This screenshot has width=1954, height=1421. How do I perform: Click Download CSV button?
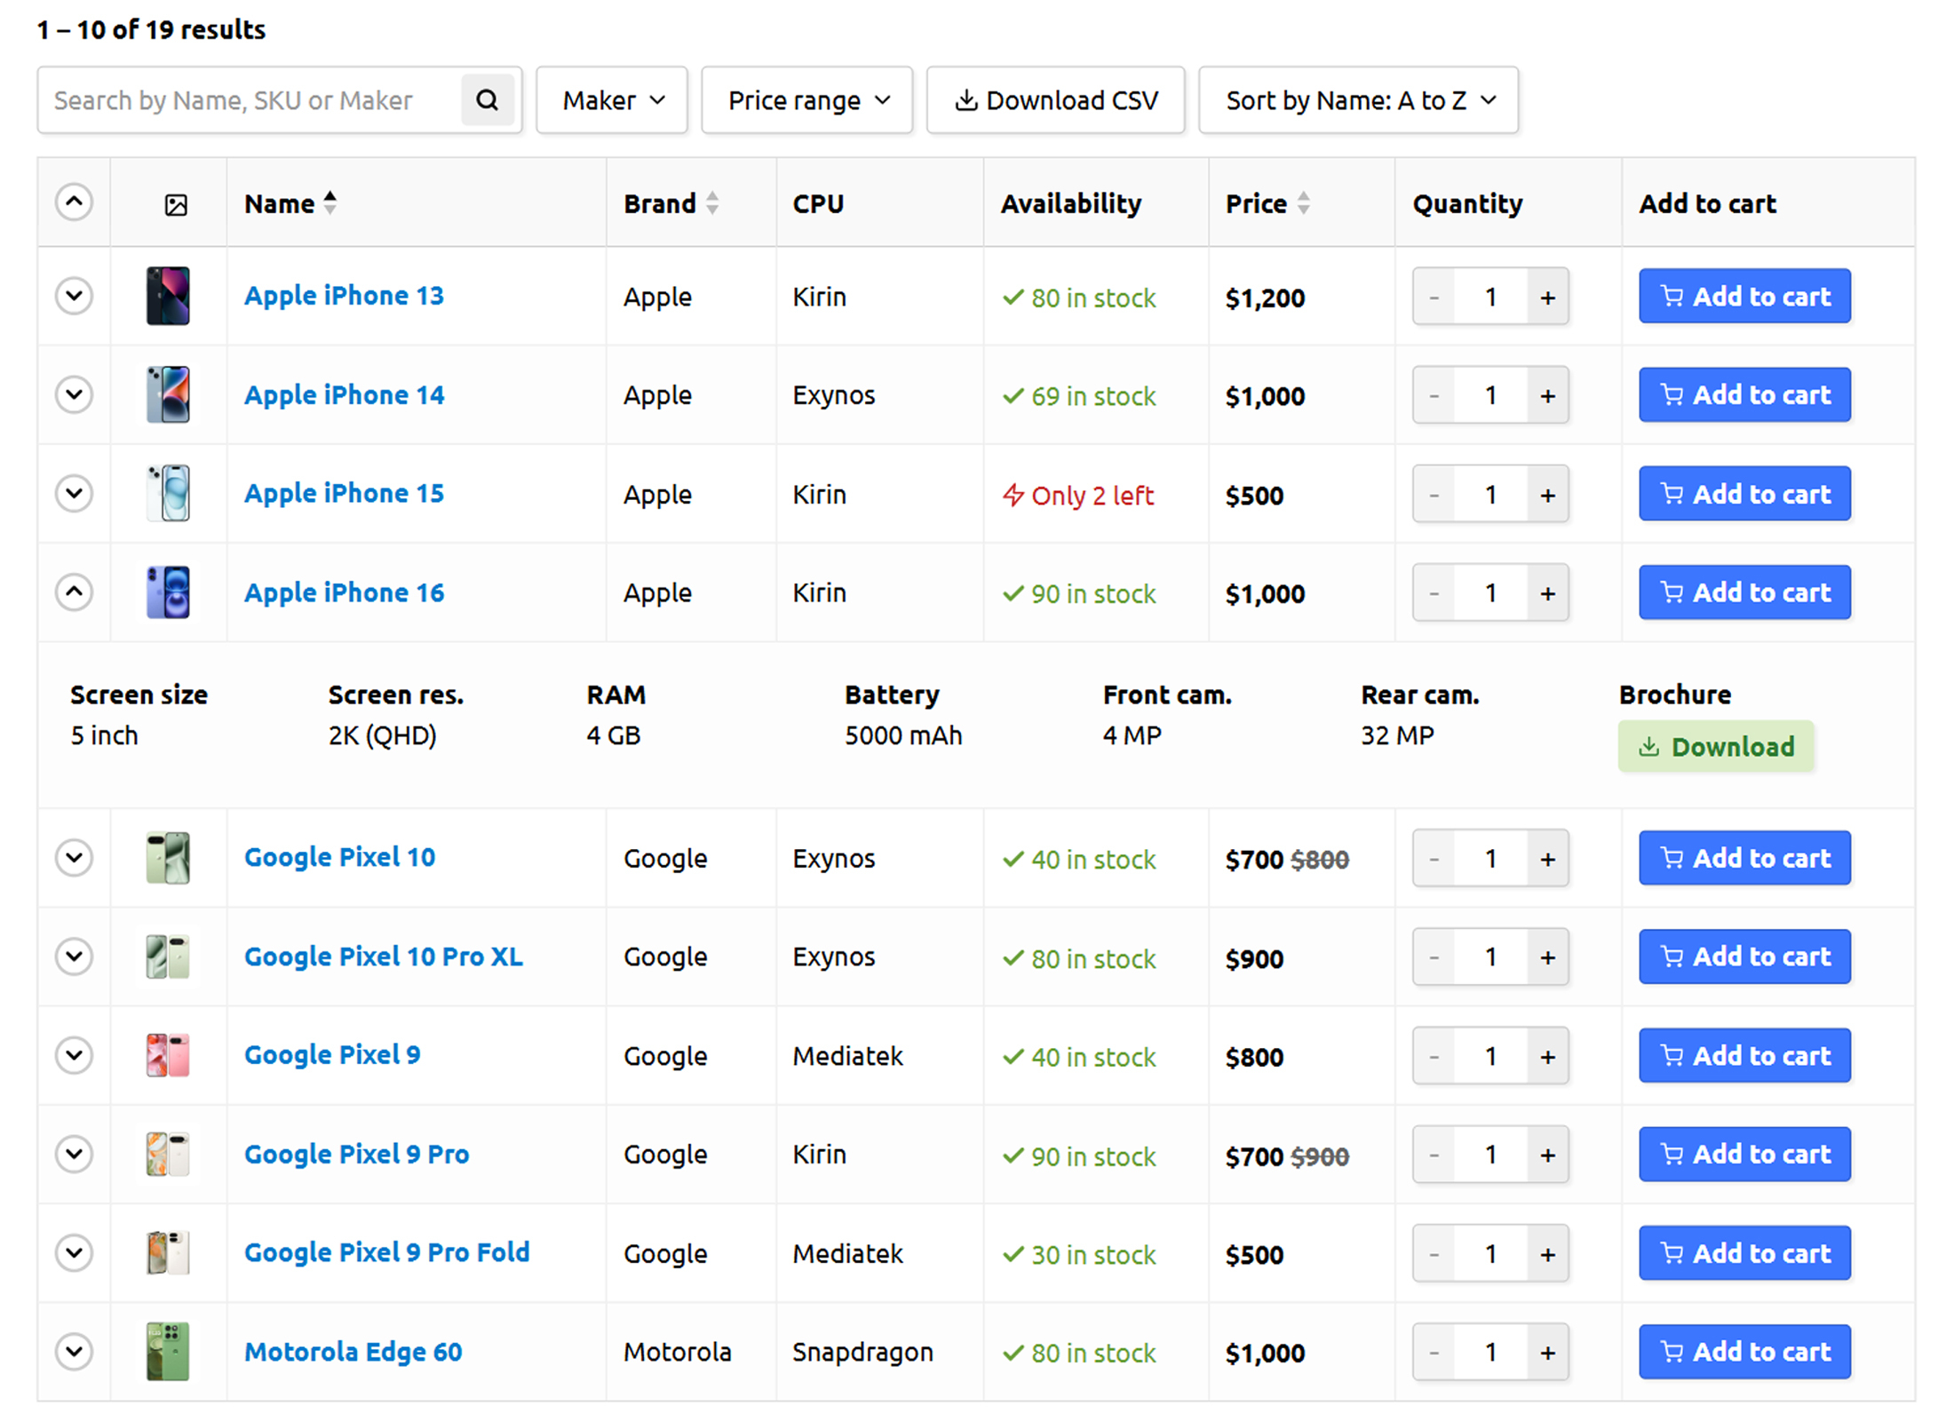pos(1055,100)
